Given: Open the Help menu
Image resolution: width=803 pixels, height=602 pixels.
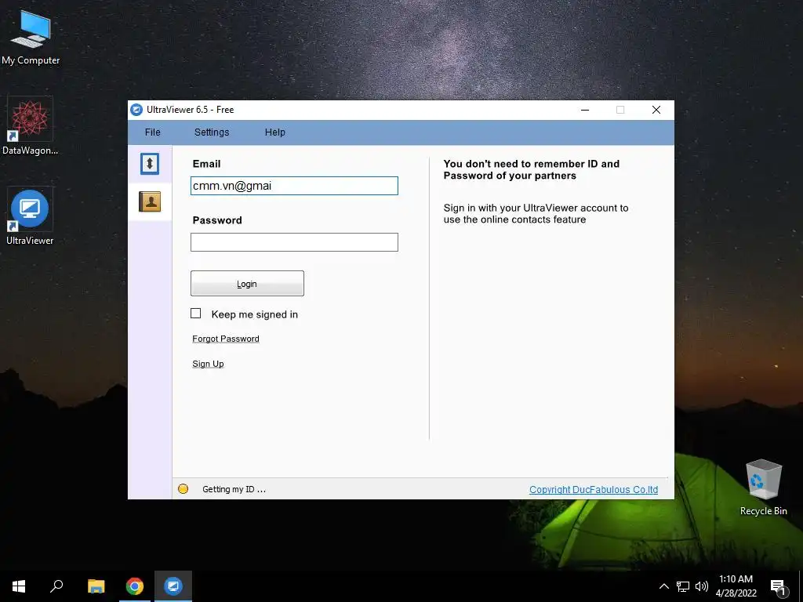Looking at the screenshot, I should tap(275, 132).
